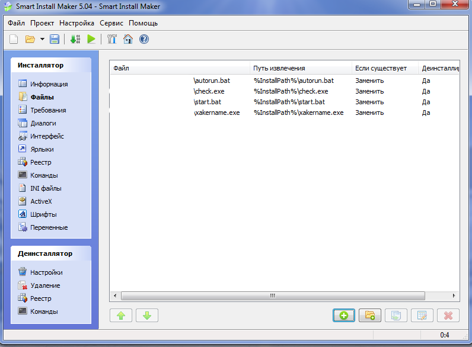Open the Требования sidebar section
The height and width of the screenshot is (347, 472).
(x=48, y=110)
